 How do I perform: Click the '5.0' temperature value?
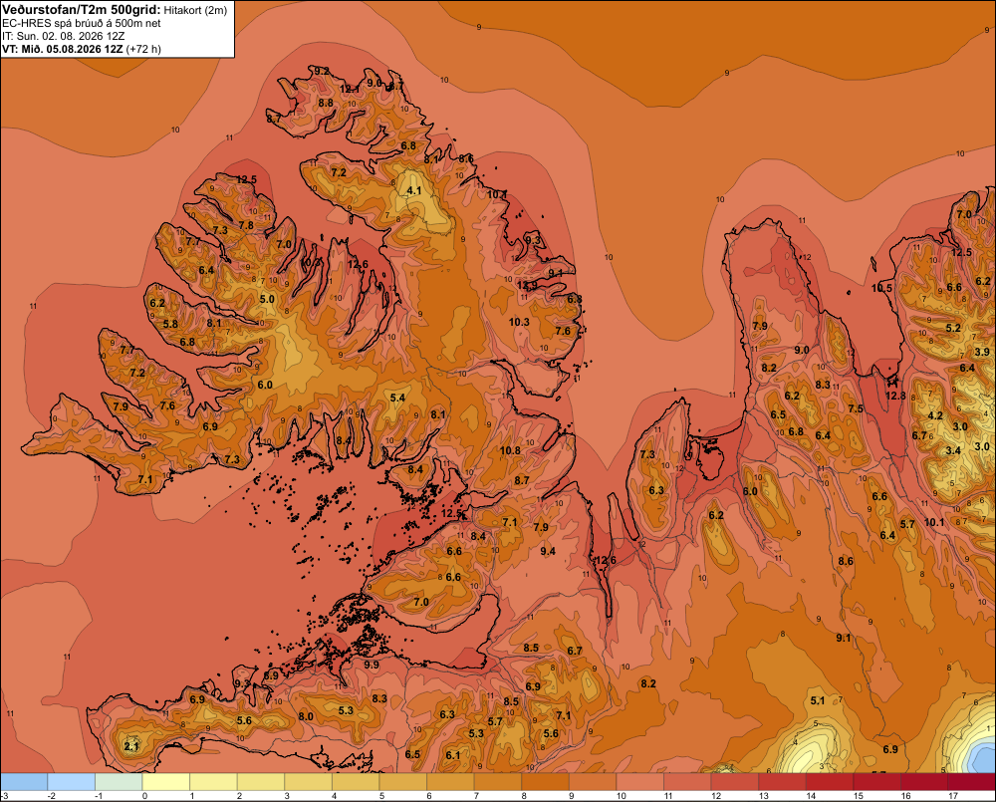click(267, 299)
